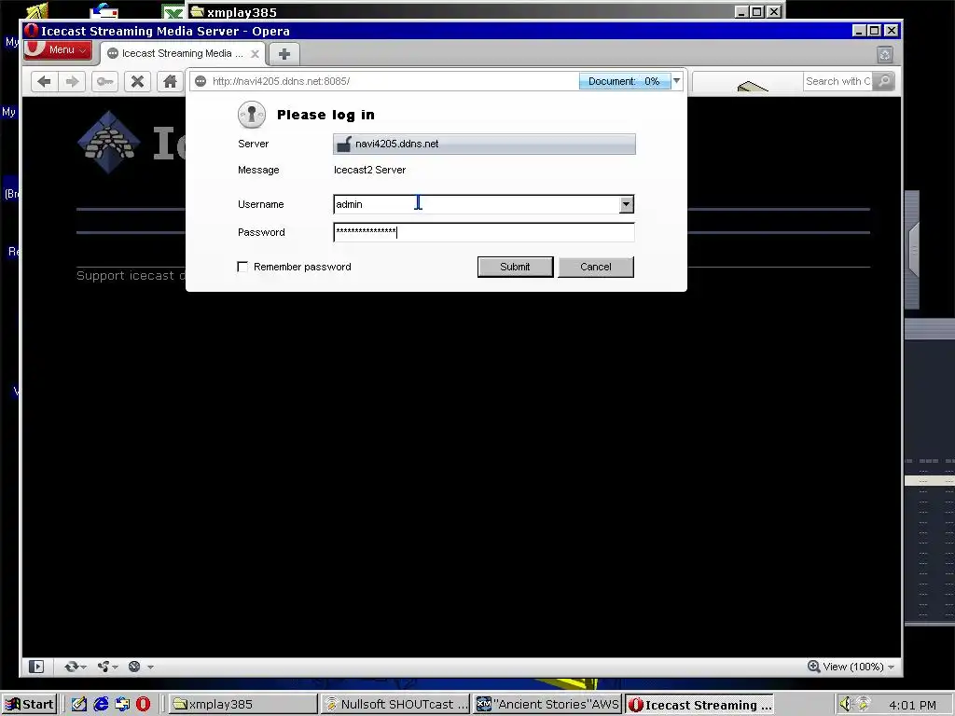
Task: Click the notepad edit quick launch icon
Action: (79, 704)
